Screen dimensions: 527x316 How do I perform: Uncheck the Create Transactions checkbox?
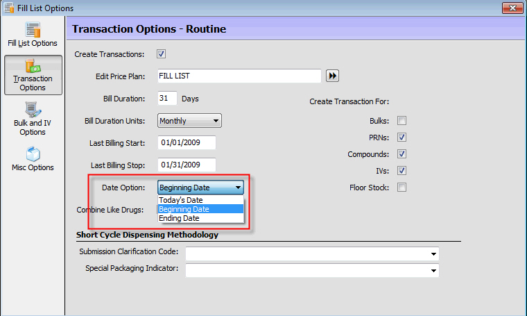(162, 54)
